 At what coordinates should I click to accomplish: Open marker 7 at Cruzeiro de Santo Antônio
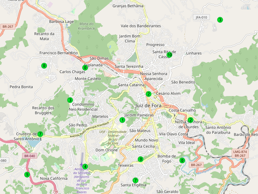tap(40, 134)
